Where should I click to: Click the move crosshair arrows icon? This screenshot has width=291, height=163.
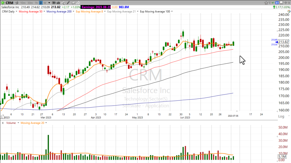[286, 3]
